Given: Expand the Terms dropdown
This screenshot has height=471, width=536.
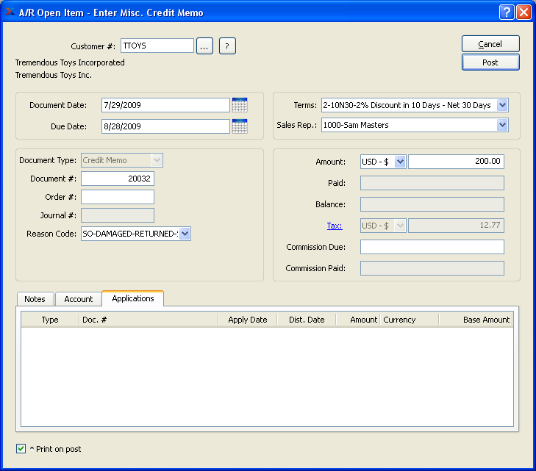Looking at the screenshot, I should click(502, 105).
